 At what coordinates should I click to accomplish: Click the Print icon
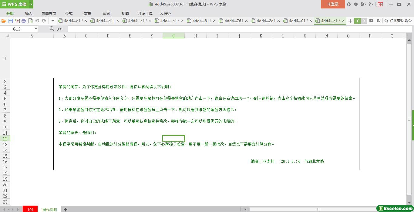point(24,21)
